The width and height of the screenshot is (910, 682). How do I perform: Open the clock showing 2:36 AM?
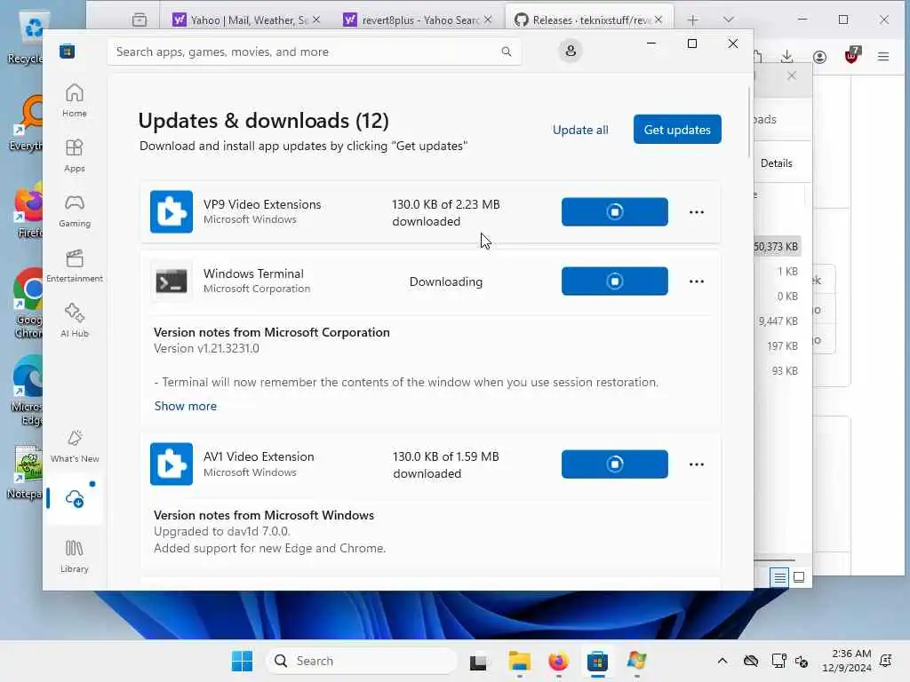click(847, 661)
